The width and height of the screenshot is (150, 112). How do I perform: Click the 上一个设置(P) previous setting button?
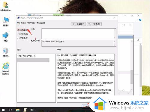coord(79,24)
